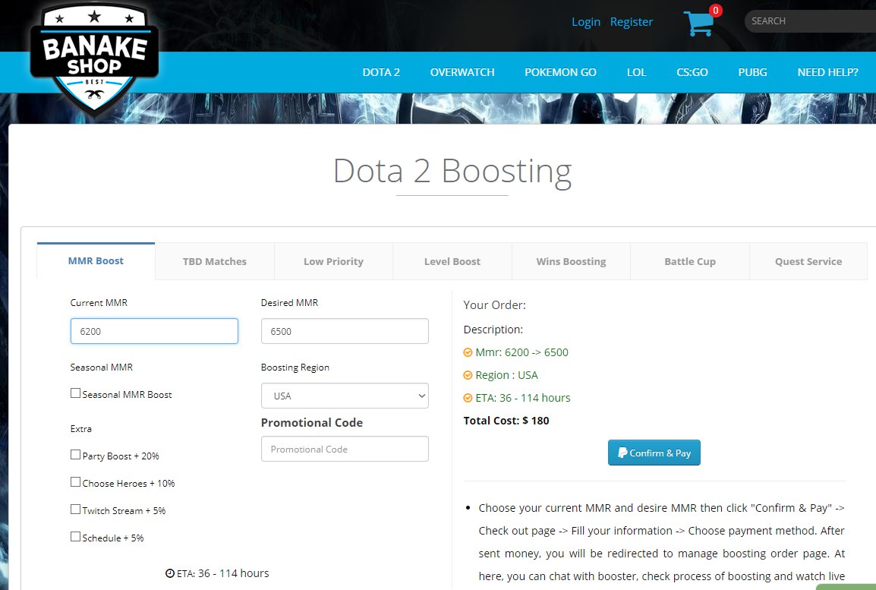Click the Seasonal MMR label
Screen dimensions: 876x590
(102, 367)
